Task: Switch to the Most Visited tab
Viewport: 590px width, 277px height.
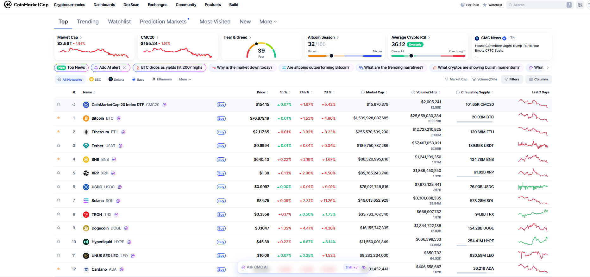Action: (215, 22)
